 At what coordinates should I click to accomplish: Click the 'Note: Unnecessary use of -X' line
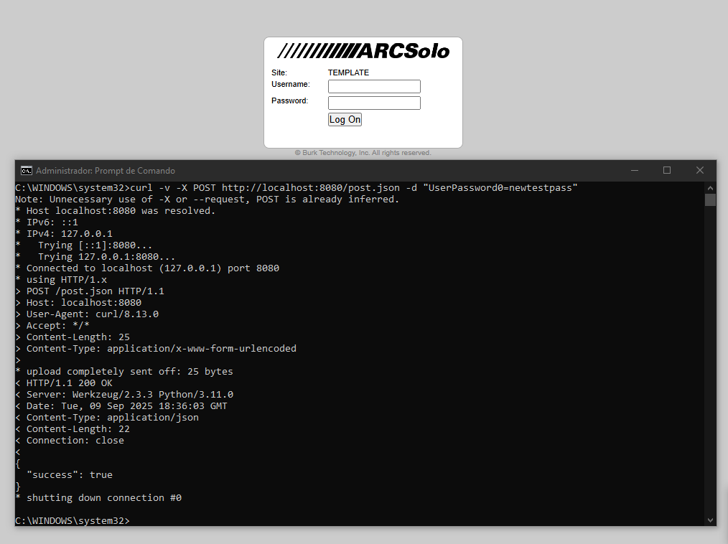[207, 199]
